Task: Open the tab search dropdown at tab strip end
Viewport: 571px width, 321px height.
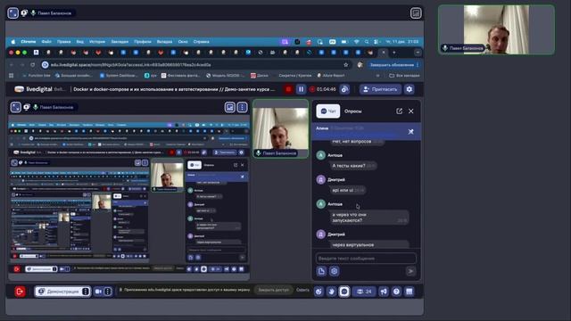Action: [x=418, y=53]
